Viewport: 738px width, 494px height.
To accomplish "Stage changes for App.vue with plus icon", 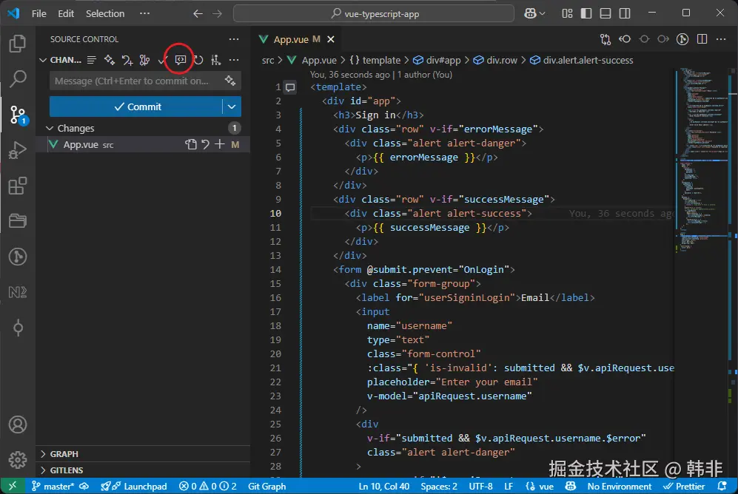I will pos(219,145).
